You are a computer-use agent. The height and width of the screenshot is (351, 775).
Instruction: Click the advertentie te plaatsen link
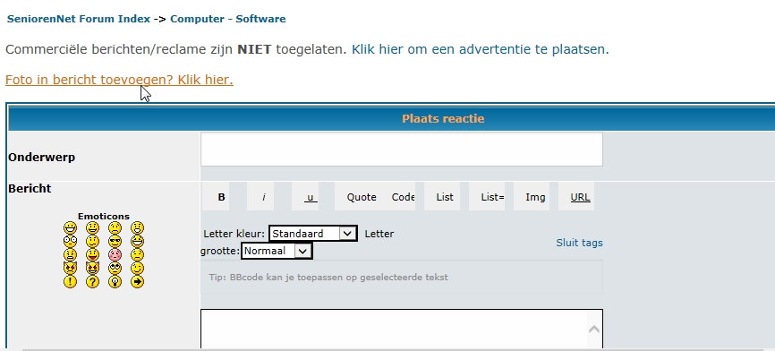481,49
